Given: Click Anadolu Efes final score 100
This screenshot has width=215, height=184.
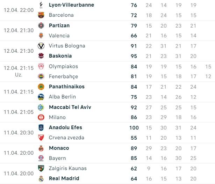Looking at the screenshot, I should pos(134,128).
